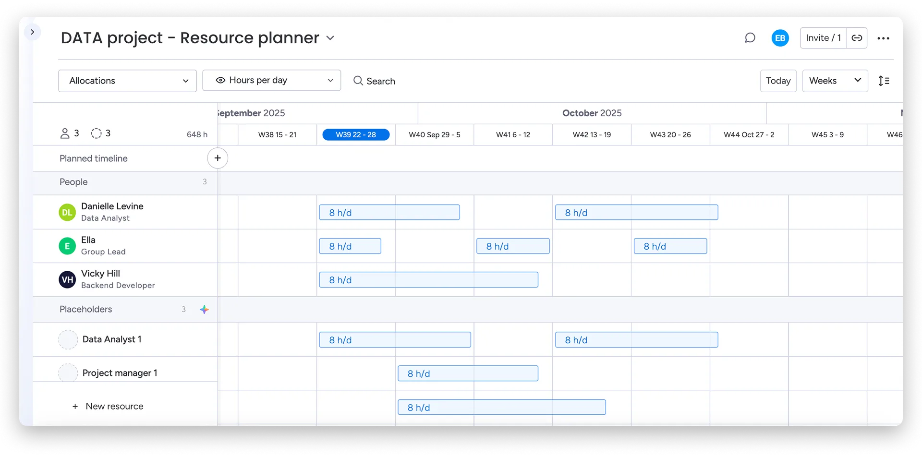Click Ella's green E avatar
This screenshot has width=922, height=457.
[x=67, y=246]
